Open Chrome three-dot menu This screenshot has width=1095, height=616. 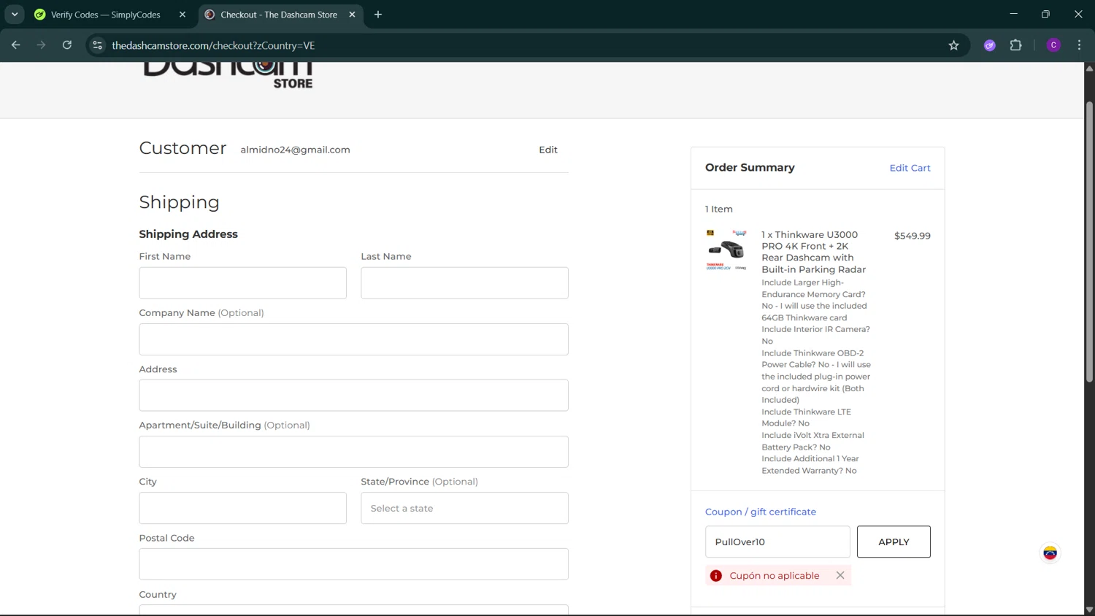click(1079, 45)
